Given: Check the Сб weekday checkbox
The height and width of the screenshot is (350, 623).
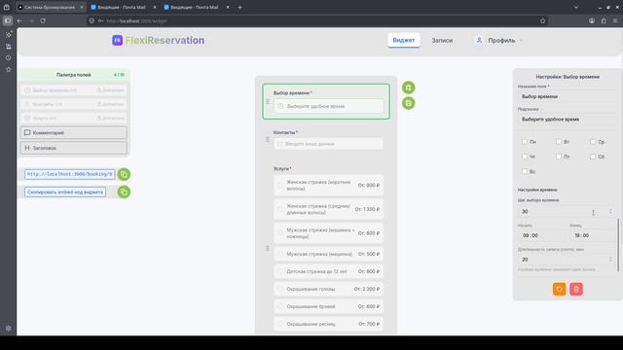Looking at the screenshot, I should [593, 157].
